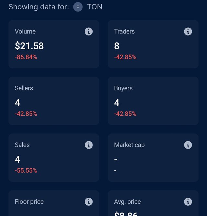
Task: Open the Market cap info icon
Action: [188, 145]
